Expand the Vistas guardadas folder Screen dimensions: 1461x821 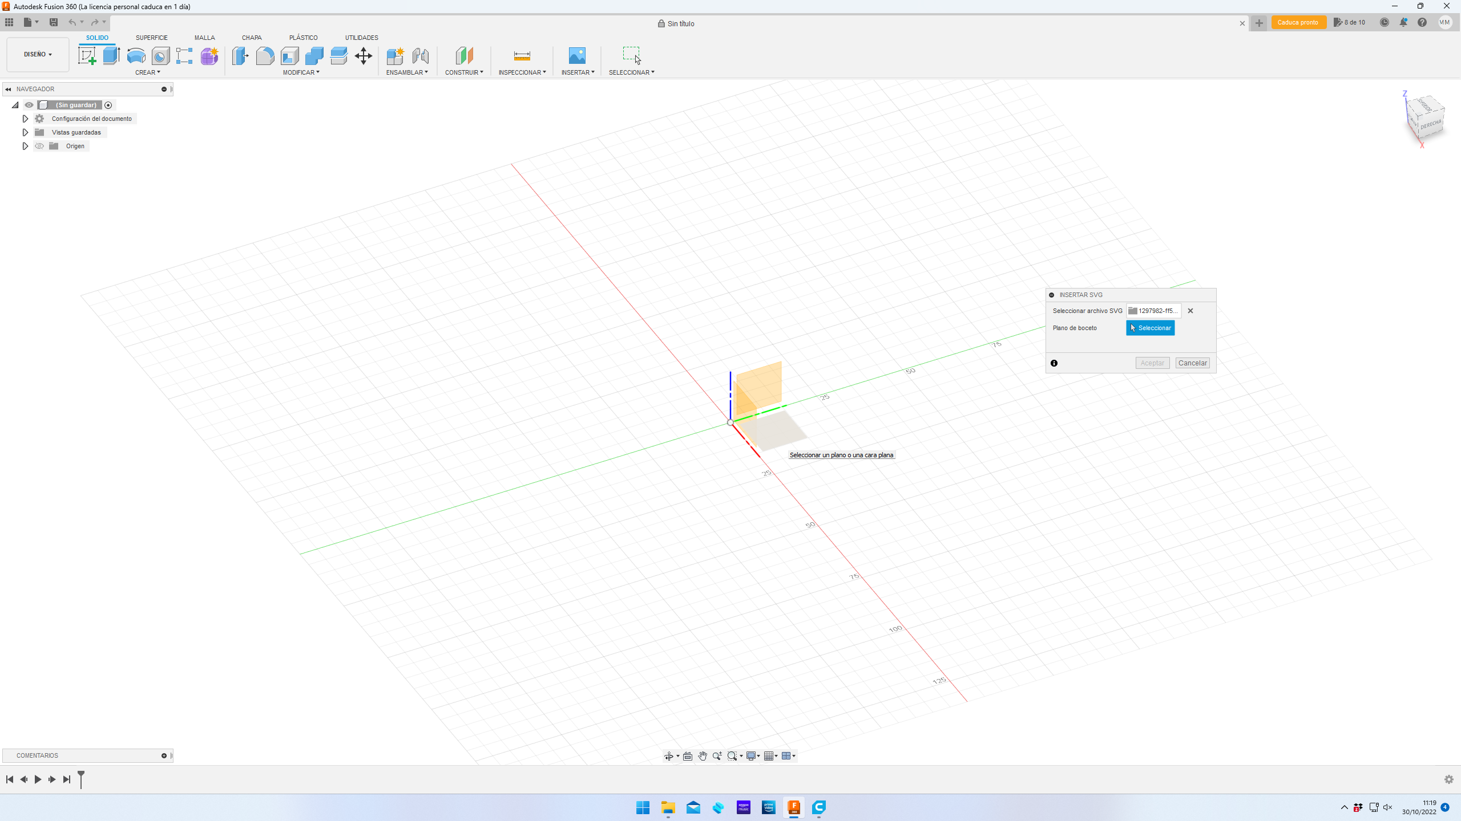25,132
